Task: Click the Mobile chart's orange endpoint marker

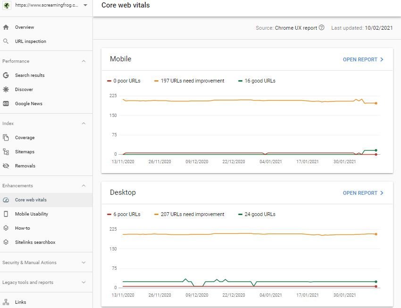Action: (376, 103)
